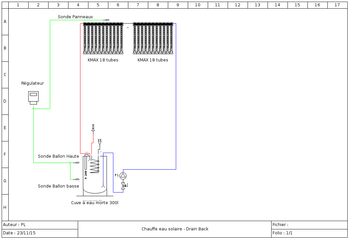Click the left 'KMAX 18 tubes' label
The width and height of the screenshot is (349, 239).
(103, 60)
